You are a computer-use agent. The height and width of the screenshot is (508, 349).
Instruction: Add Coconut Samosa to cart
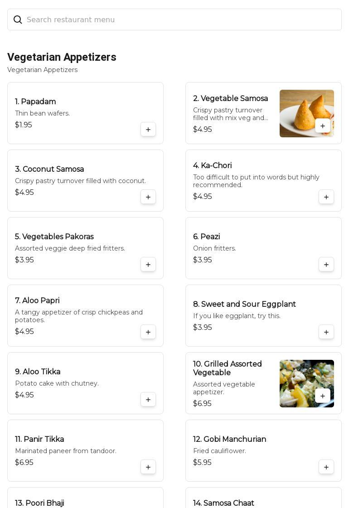148,197
